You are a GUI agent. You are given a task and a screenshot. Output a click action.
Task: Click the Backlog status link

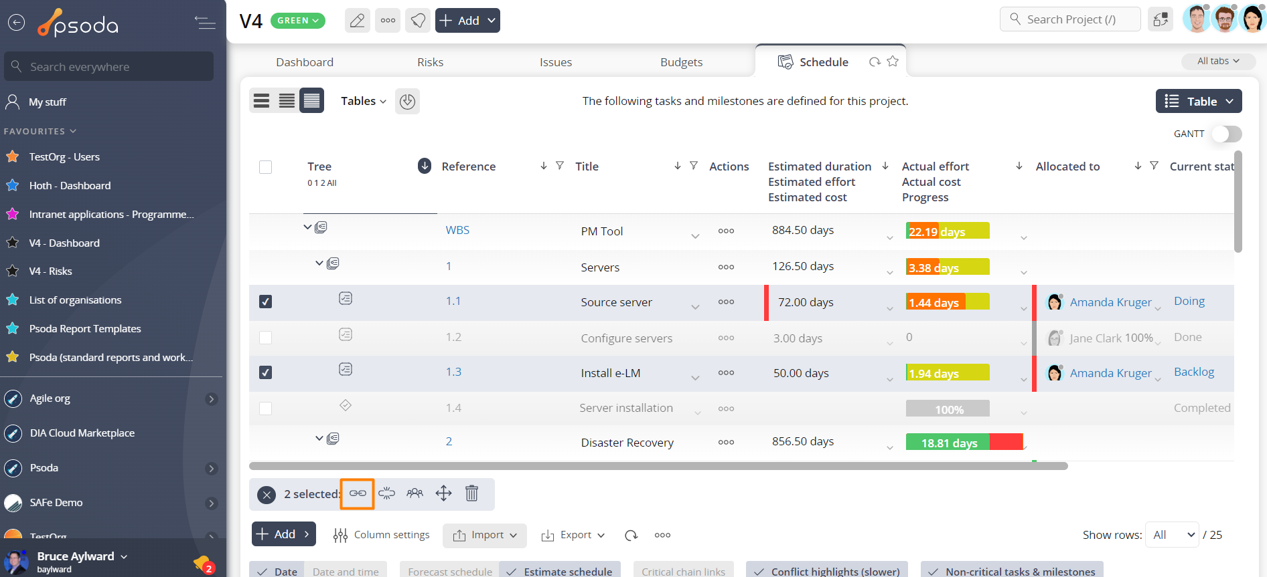(x=1194, y=372)
